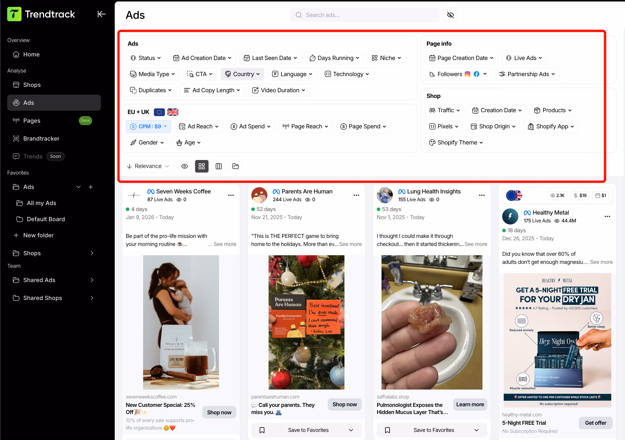Switch to column view layout

coord(219,166)
